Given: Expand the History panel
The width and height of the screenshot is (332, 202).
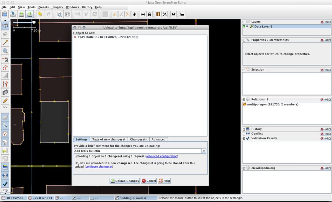Looking at the screenshot, I should point(244,129).
